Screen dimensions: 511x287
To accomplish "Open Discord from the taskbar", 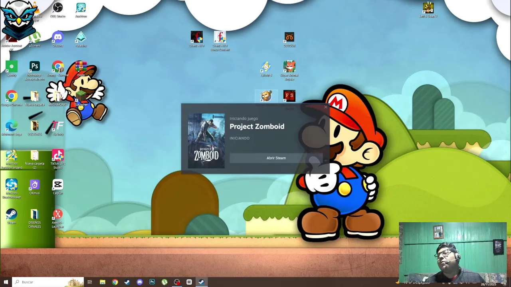I will pyautogui.click(x=140, y=282).
